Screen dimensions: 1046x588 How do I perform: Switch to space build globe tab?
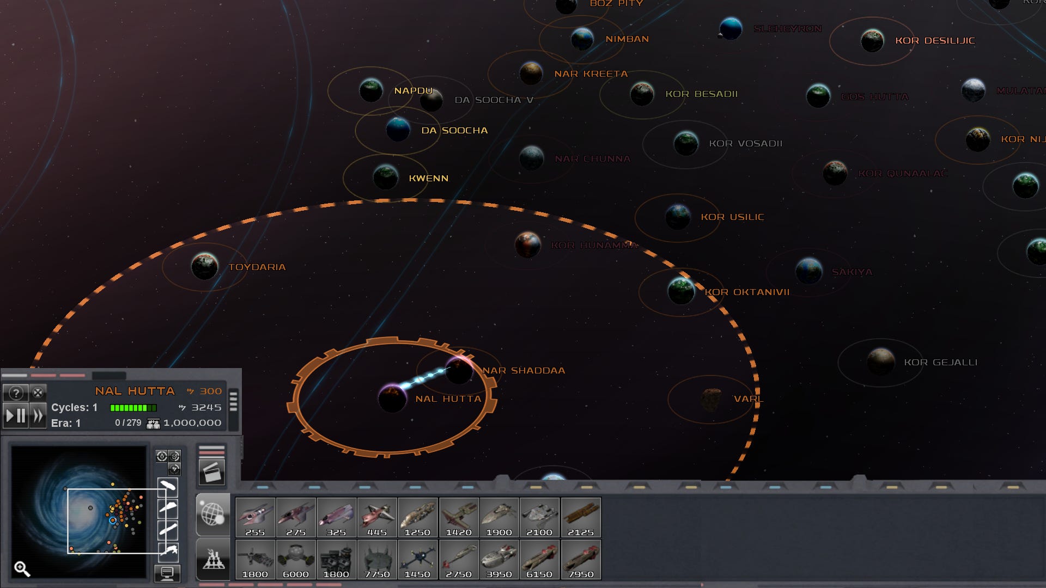point(212,514)
